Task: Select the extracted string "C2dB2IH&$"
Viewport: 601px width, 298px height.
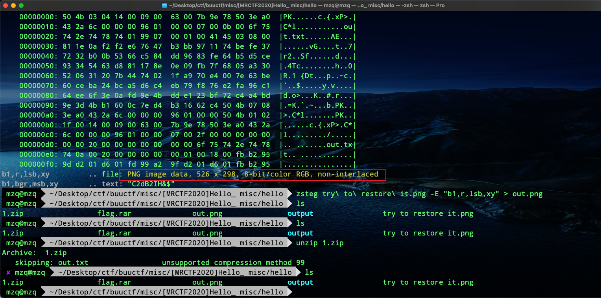Action: pos(151,184)
